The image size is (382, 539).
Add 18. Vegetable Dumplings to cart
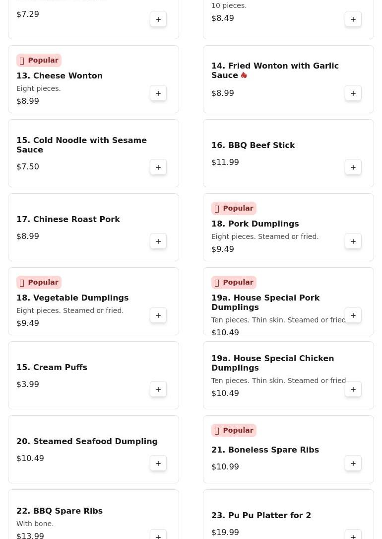click(x=158, y=315)
